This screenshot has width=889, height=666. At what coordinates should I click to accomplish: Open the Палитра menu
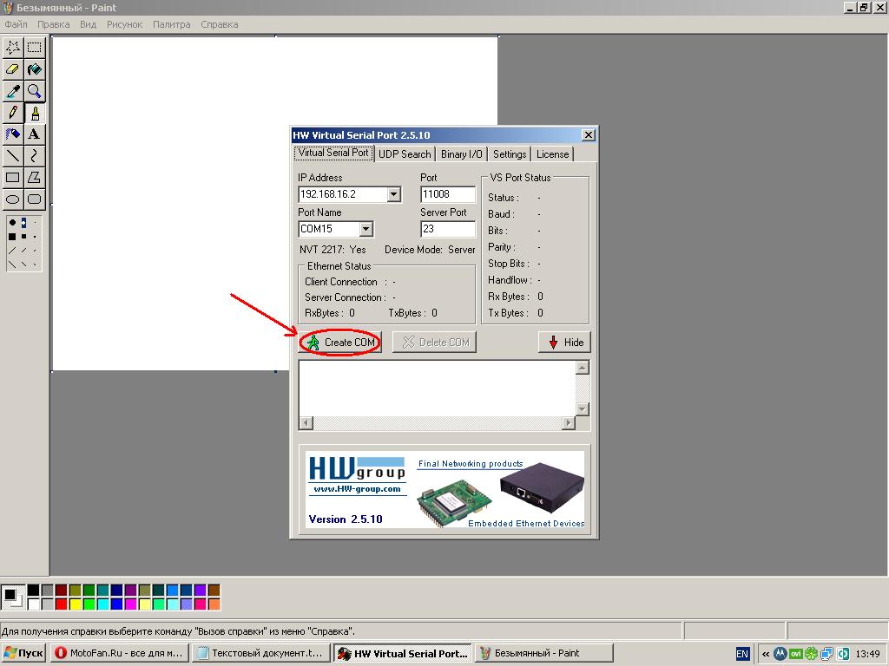pyautogui.click(x=172, y=24)
